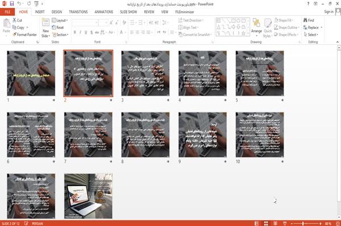Select slide 9 thumbnail

[202, 135]
